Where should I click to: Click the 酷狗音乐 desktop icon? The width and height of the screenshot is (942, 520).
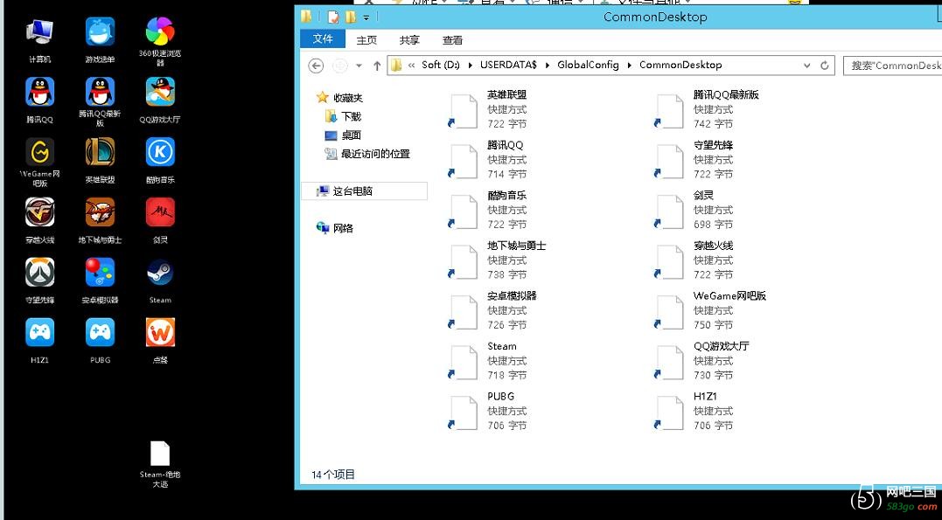click(x=160, y=160)
